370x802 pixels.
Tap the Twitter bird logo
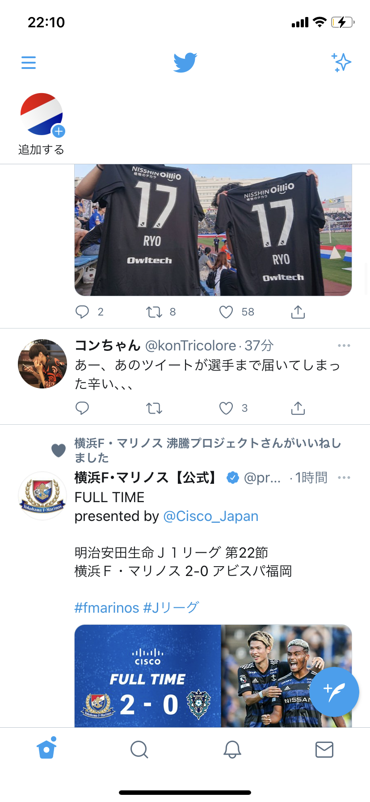click(185, 62)
